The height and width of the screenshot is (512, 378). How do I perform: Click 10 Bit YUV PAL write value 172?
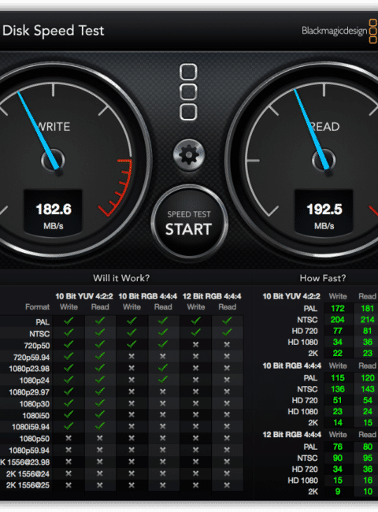click(x=338, y=309)
